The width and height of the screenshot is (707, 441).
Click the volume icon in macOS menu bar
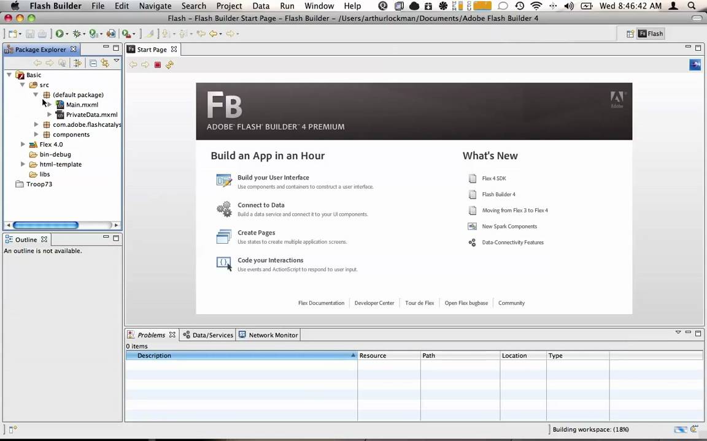569,6
